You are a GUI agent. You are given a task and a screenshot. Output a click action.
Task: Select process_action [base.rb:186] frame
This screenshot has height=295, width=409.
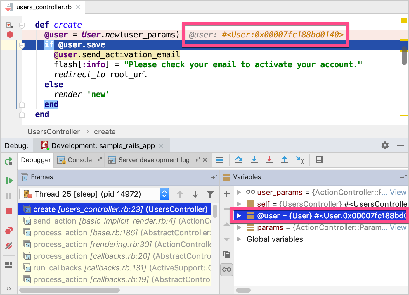[x=114, y=233]
